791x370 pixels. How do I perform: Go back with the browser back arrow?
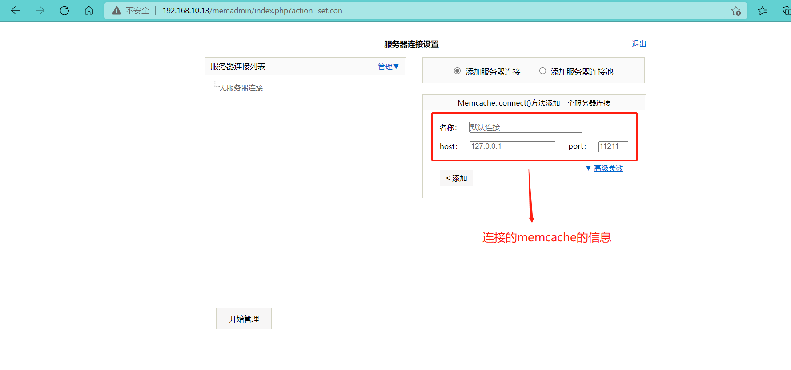[x=16, y=10]
